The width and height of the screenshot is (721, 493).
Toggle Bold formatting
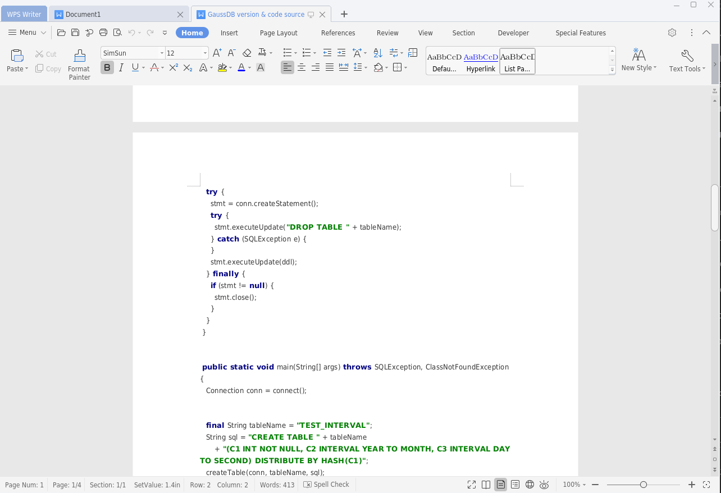tap(107, 67)
